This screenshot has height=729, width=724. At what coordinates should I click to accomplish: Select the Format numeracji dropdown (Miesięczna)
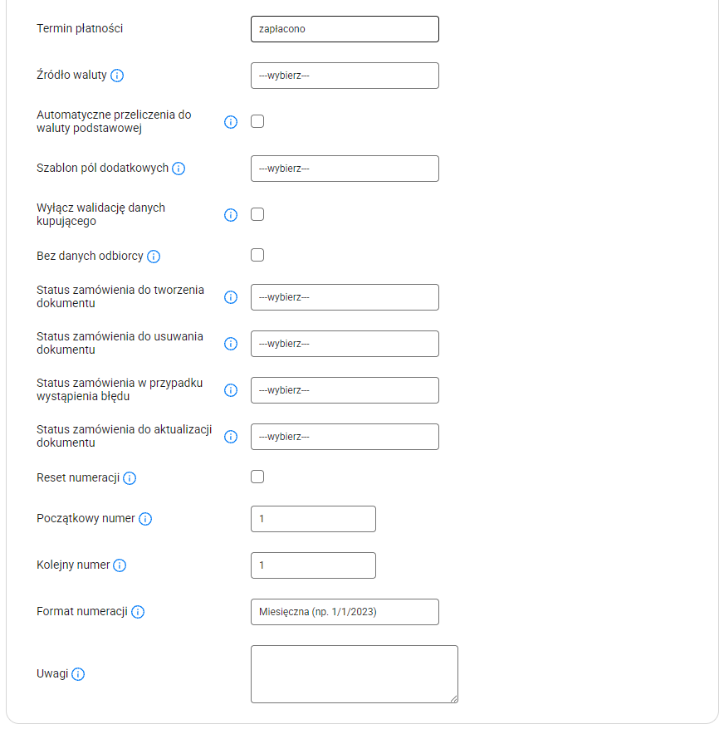pyautogui.click(x=345, y=612)
